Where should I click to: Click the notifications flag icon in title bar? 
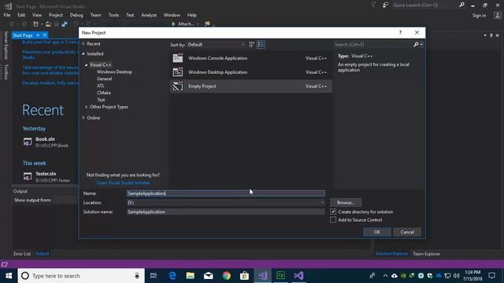[373, 5]
